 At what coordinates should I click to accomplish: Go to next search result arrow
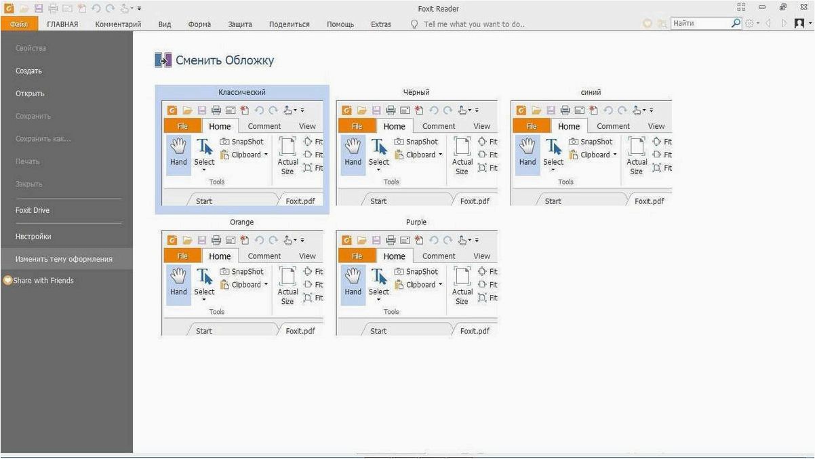[x=784, y=24]
